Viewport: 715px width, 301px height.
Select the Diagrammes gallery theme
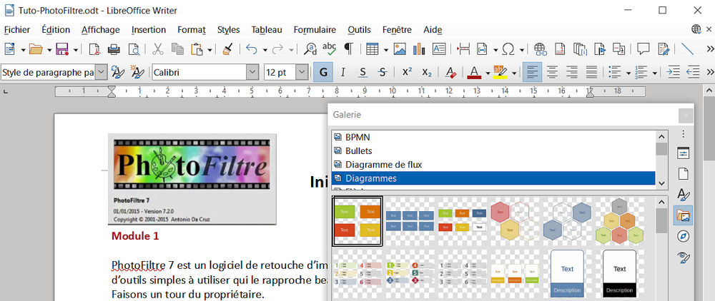tap(493, 178)
